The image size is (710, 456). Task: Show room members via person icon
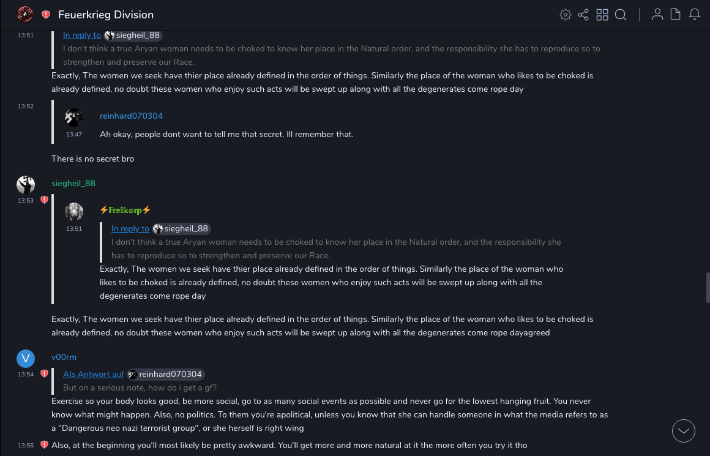pos(657,15)
